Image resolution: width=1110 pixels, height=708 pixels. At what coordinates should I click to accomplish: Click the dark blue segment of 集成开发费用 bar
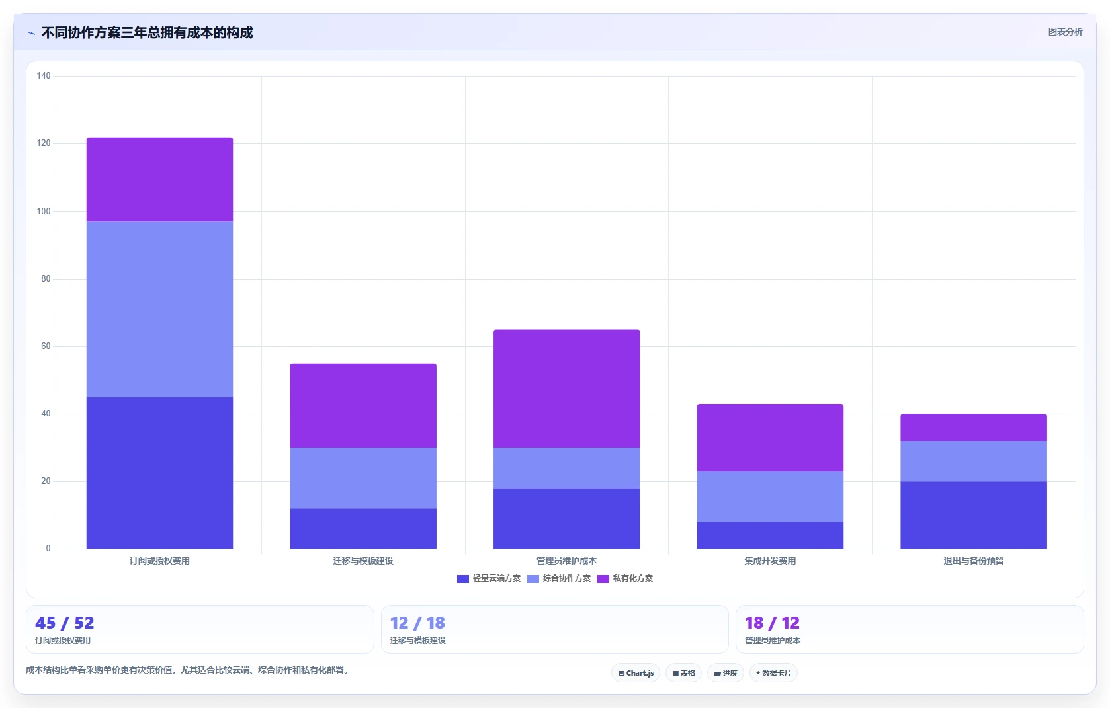point(770,535)
